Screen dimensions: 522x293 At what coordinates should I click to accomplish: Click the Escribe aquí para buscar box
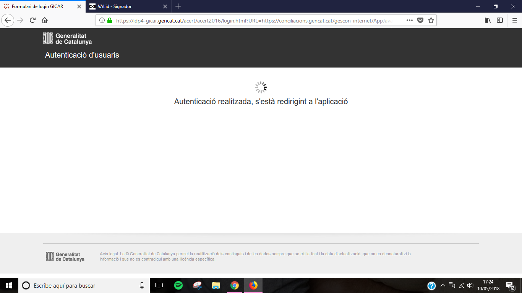84,285
